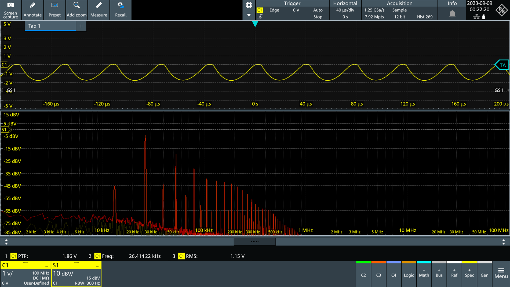Click the Edge trigger type label

274,10
